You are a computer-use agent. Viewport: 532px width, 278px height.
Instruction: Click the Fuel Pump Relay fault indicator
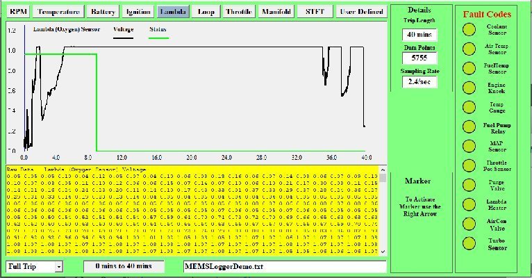coord(469,127)
